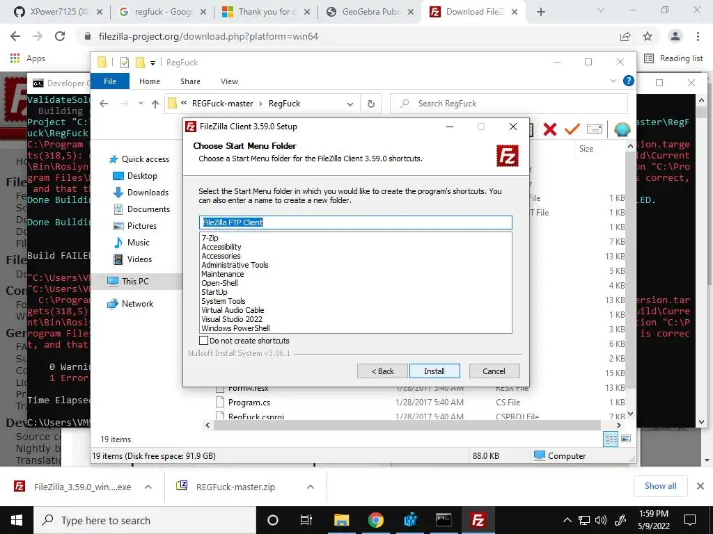713x534 pixels.
Task: Click the red X toolbar icon
Action: click(550, 129)
